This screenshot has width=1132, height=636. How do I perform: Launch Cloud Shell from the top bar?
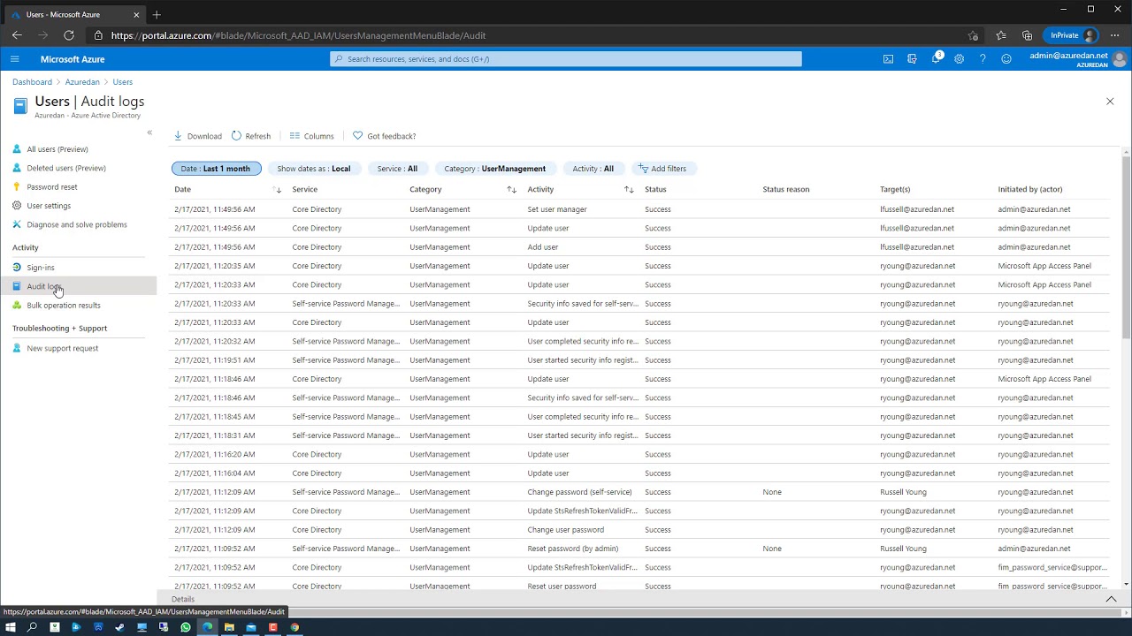pyautogui.click(x=888, y=59)
